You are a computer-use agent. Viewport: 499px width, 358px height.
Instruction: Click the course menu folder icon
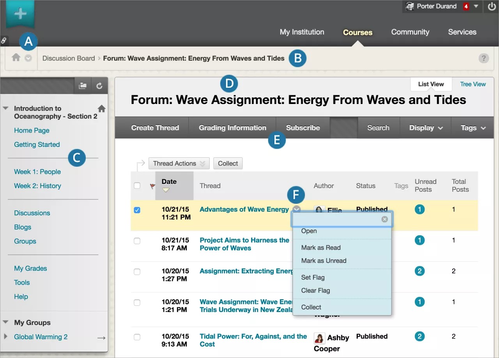83,86
